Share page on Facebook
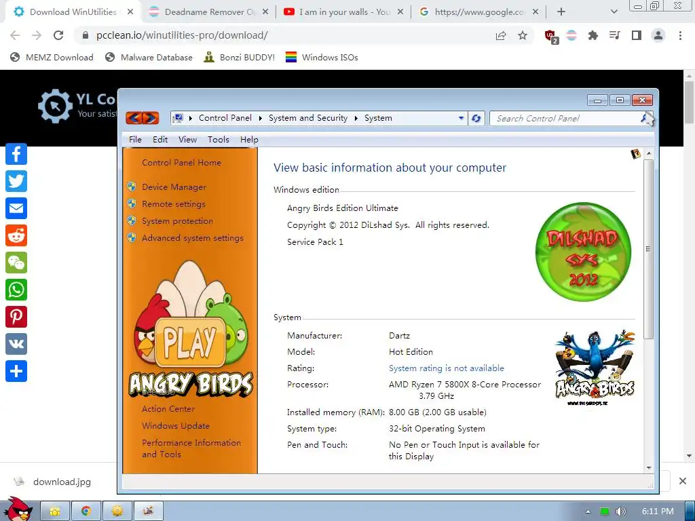 point(16,154)
